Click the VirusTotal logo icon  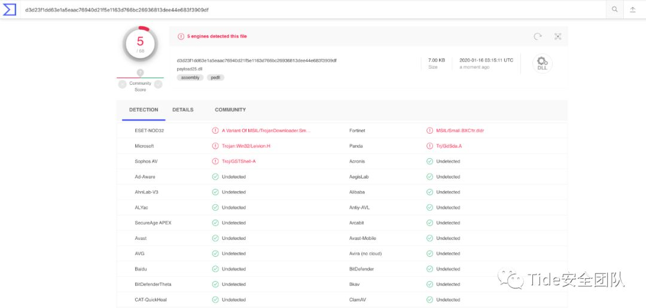click(x=10, y=10)
